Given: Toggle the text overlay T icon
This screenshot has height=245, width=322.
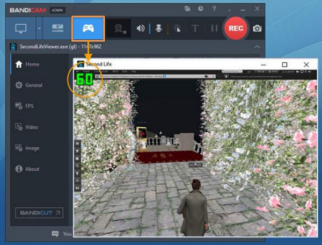Looking at the screenshot, I should pos(195,28).
